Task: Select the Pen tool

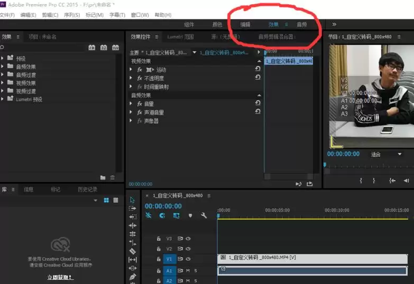Action: (x=132, y=277)
